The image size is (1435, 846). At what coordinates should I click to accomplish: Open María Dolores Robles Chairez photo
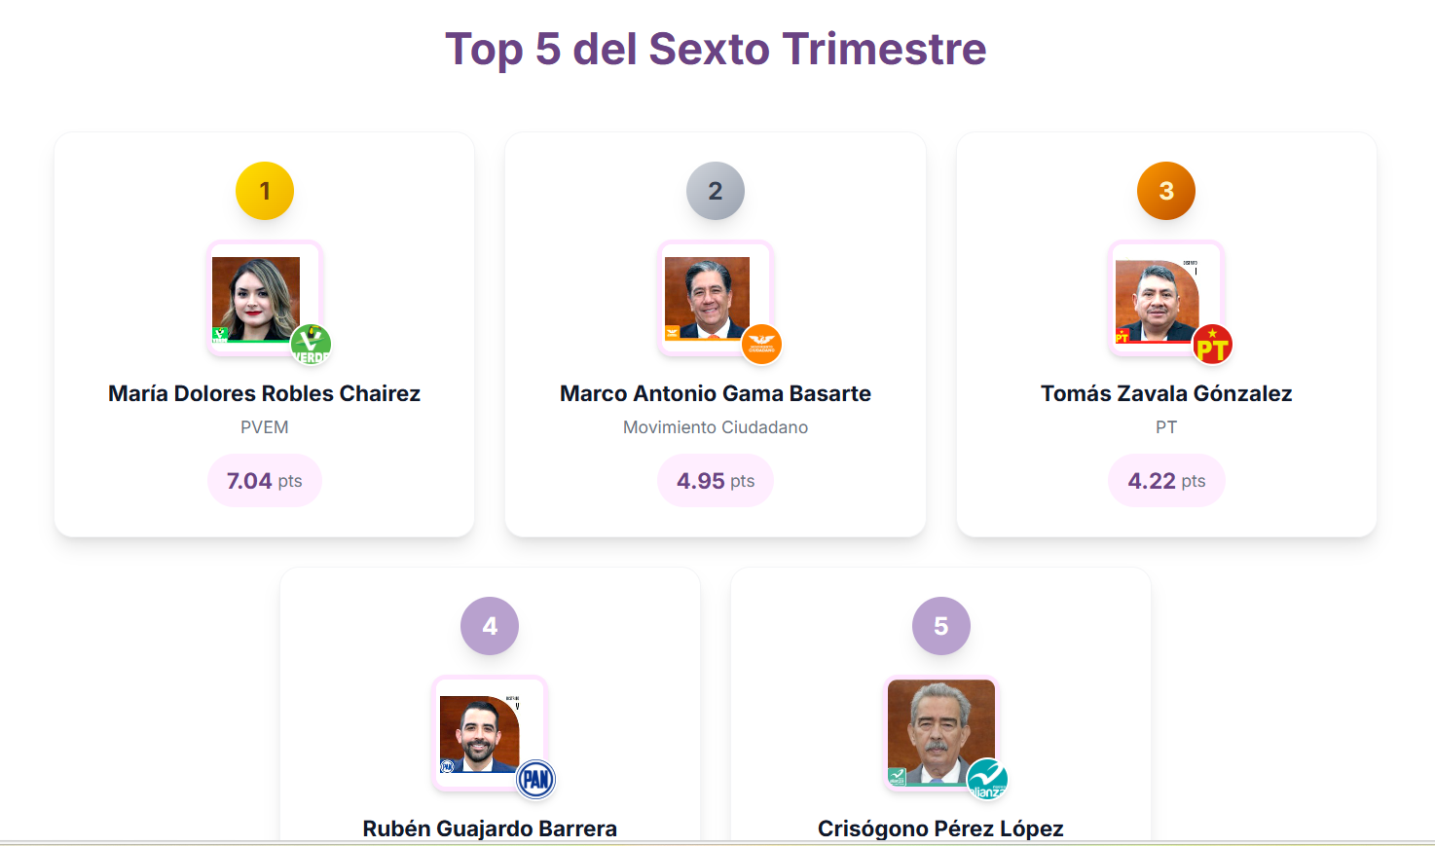pyautogui.click(x=256, y=298)
